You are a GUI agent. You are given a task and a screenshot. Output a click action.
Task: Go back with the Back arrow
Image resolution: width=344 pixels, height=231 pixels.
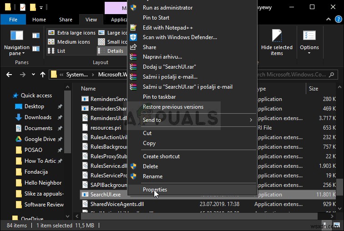(9, 75)
